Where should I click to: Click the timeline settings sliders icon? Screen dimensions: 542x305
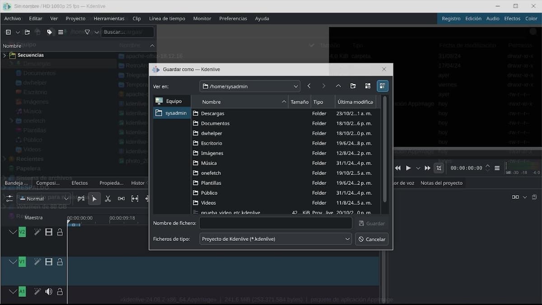pyautogui.click(x=9, y=198)
